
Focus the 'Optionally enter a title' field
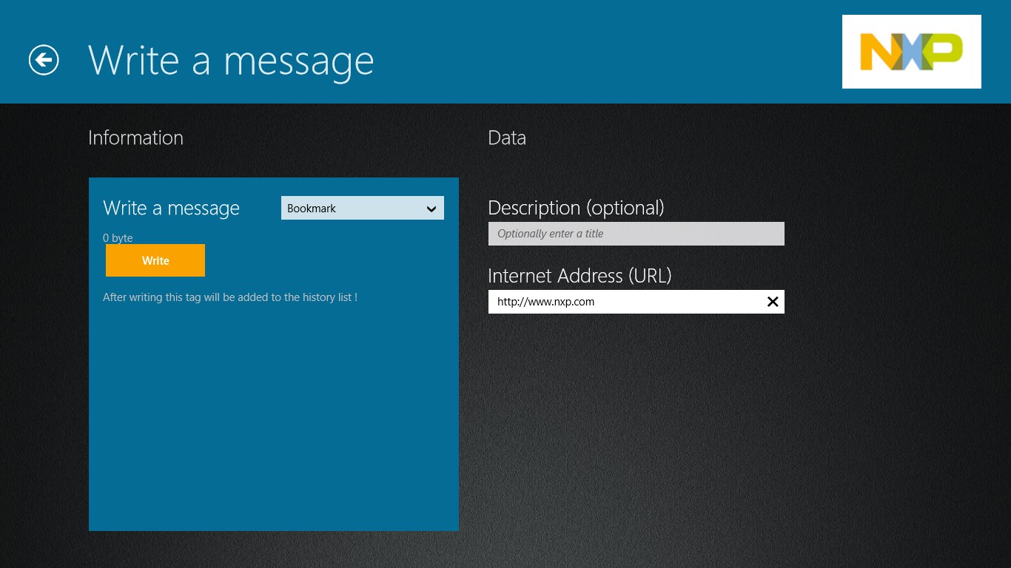click(635, 234)
